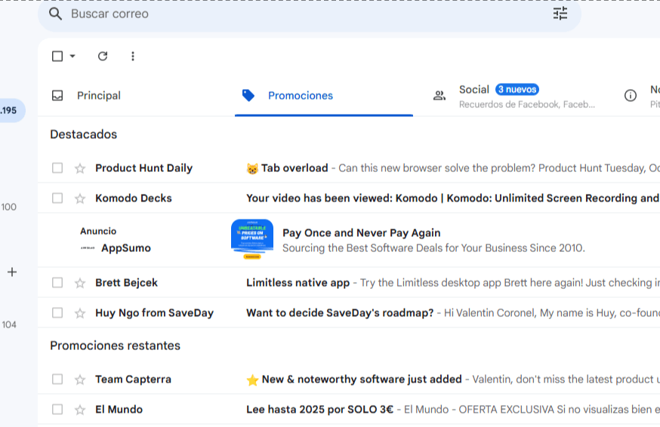Click the Promociones restantes section heading
660x427 pixels.
coord(115,346)
